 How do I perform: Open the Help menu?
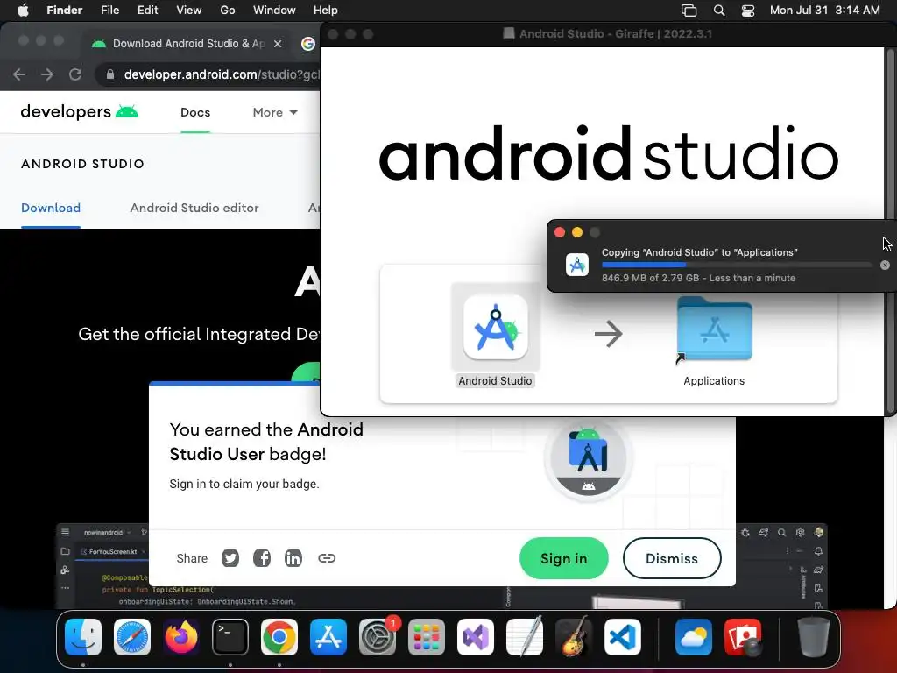click(x=326, y=11)
